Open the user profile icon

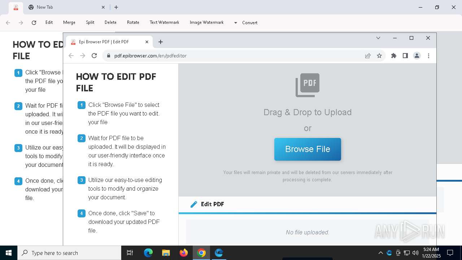click(x=417, y=56)
